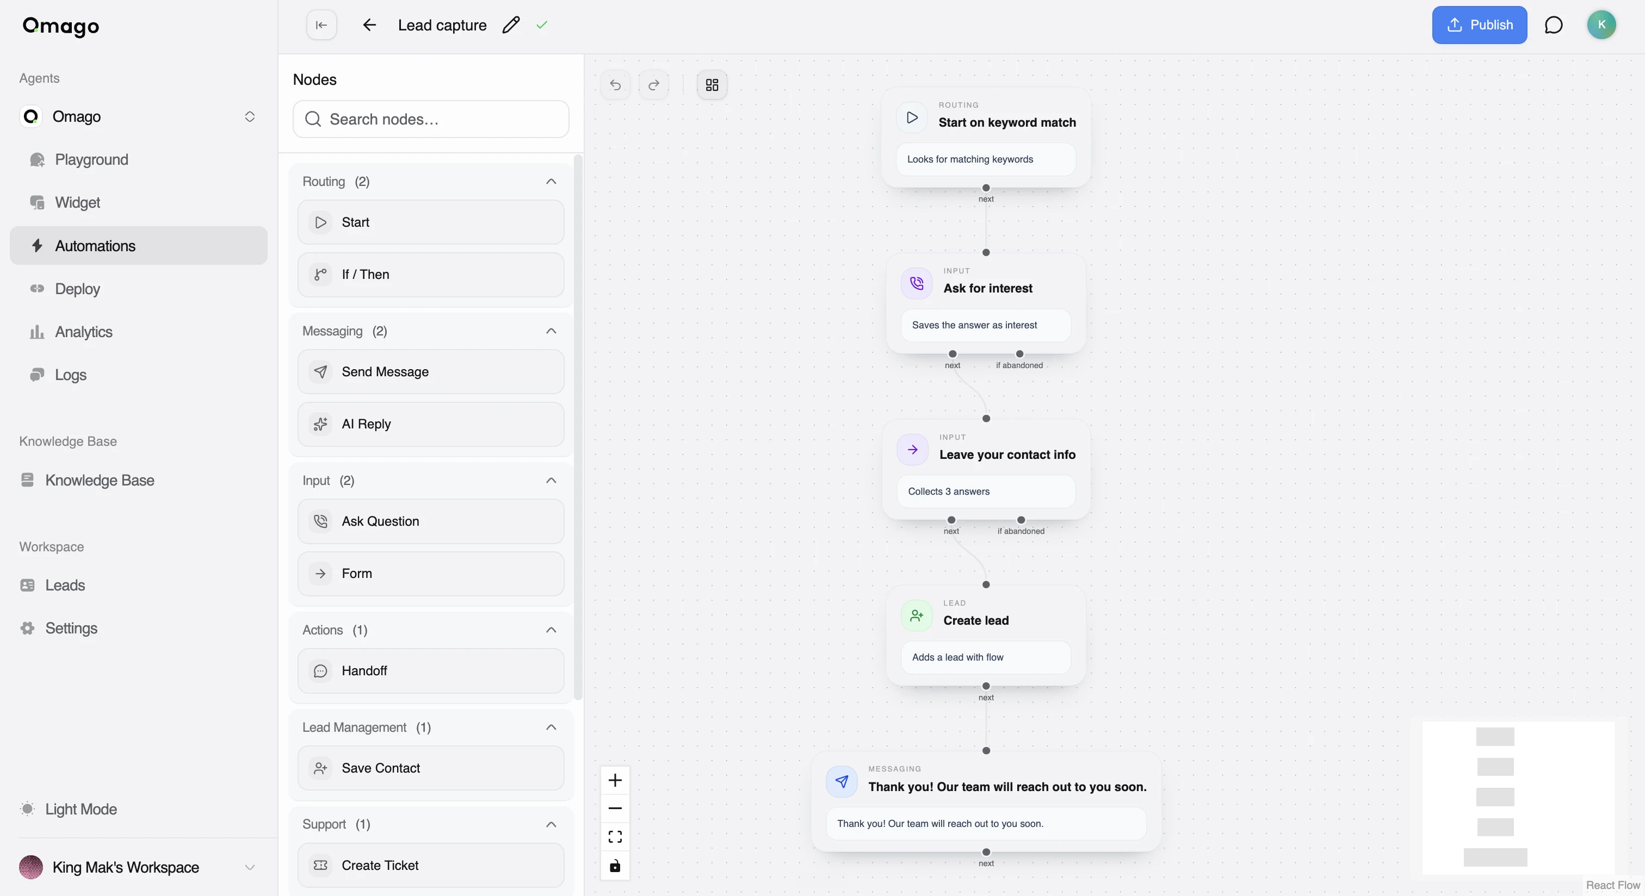Undo the last canvas change

click(x=615, y=85)
